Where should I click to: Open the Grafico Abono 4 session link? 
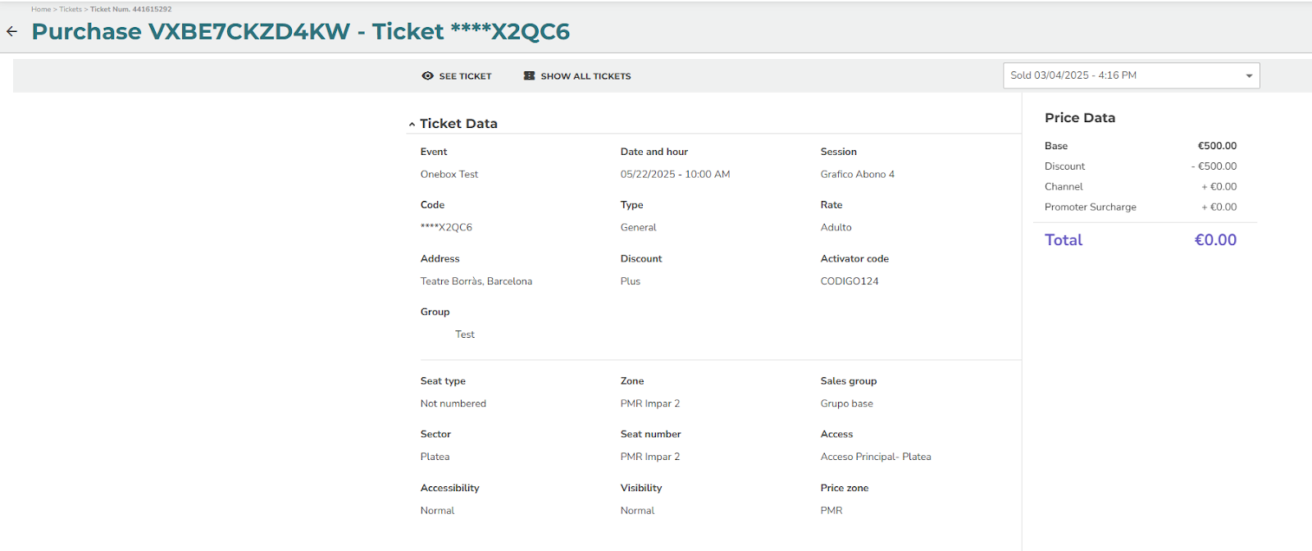click(857, 174)
